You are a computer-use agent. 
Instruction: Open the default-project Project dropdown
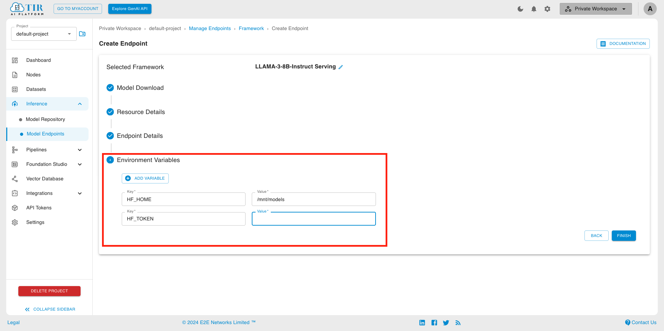pyautogui.click(x=44, y=34)
